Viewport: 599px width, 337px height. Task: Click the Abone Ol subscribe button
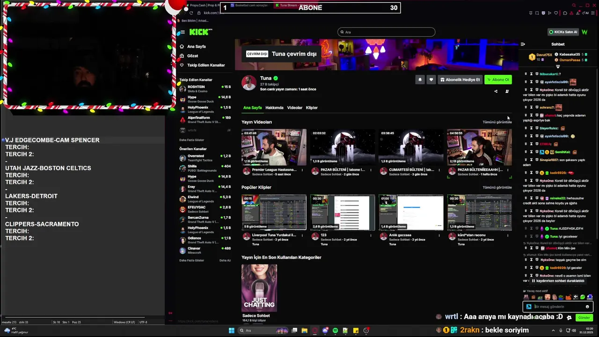pyautogui.click(x=498, y=80)
